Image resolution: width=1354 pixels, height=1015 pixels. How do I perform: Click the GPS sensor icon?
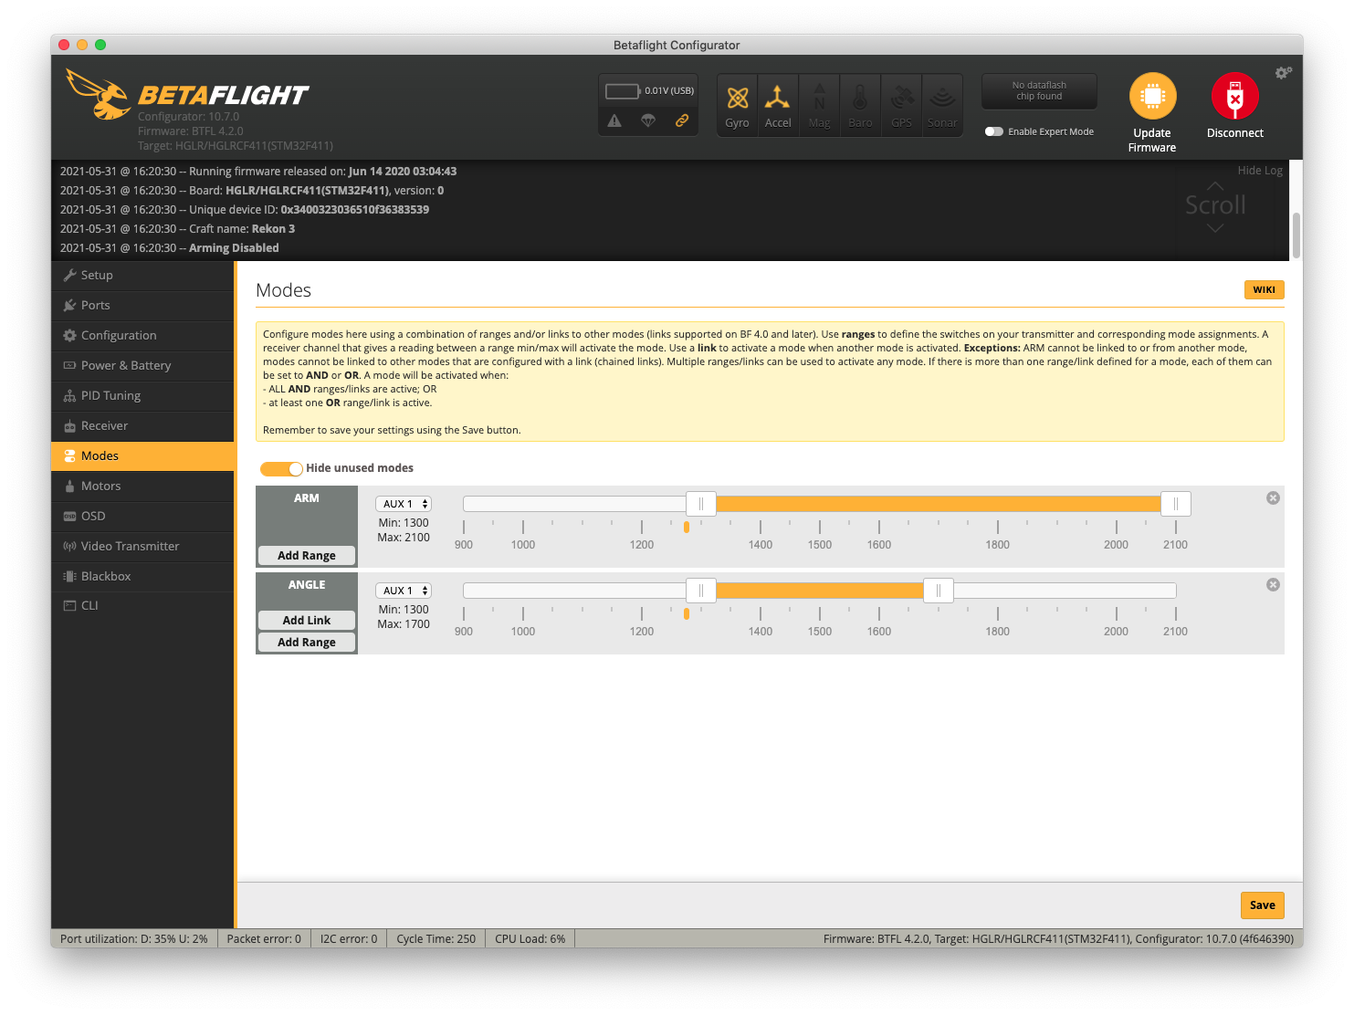point(901,105)
